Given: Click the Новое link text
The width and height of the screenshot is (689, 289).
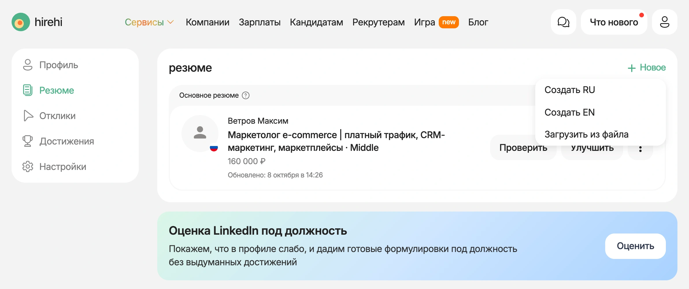Looking at the screenshot, I should [x=653, y=67].
